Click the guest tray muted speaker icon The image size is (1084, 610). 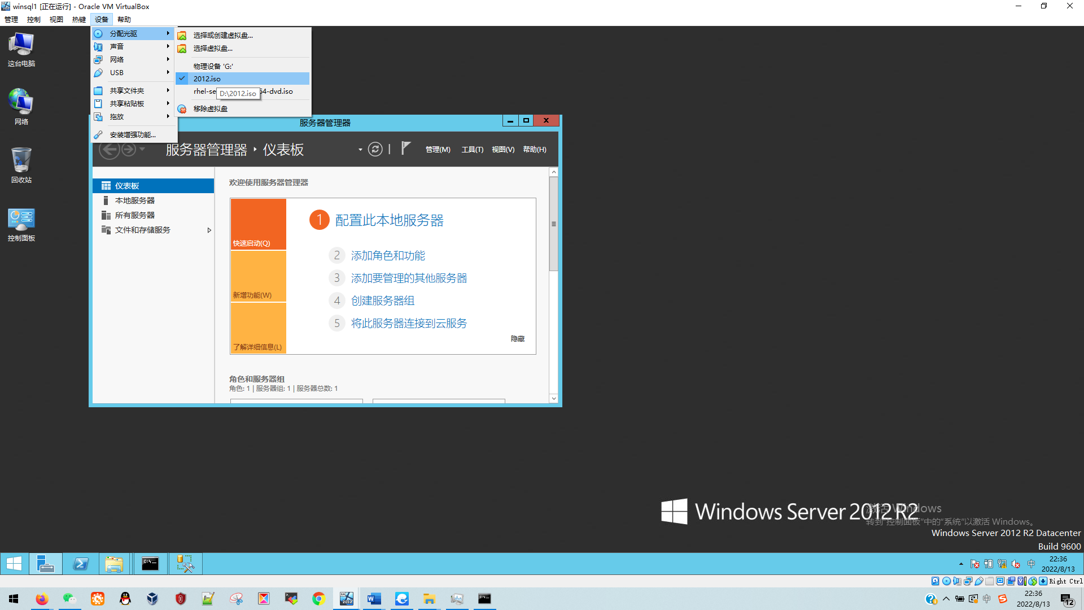tap(1016, 564)
